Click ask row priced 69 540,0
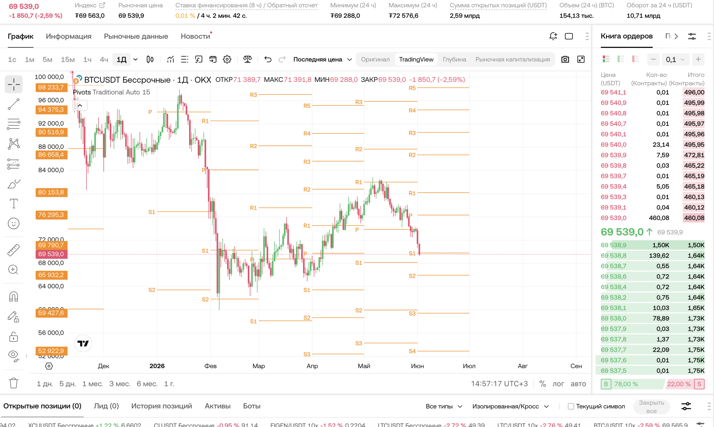The width and height of the screenshot is (714, 427). 652,145
